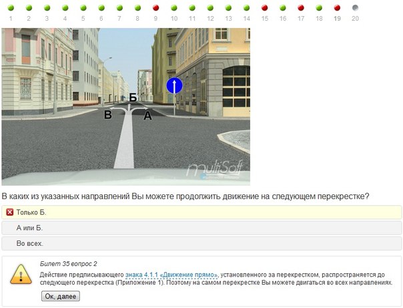This screenshot has height=308, width=403.
Task: Go to question 2 indicator dot
Action: 29,8
